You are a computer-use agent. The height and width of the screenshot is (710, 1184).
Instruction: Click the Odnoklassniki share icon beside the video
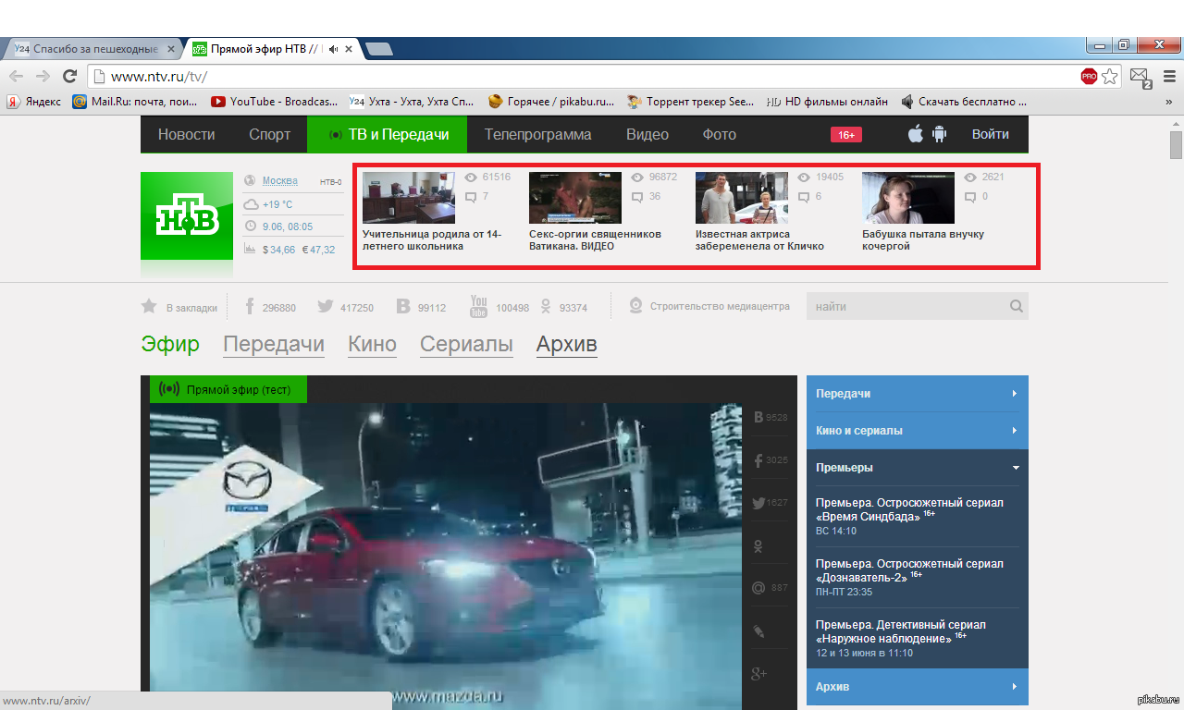click(758, 546)
